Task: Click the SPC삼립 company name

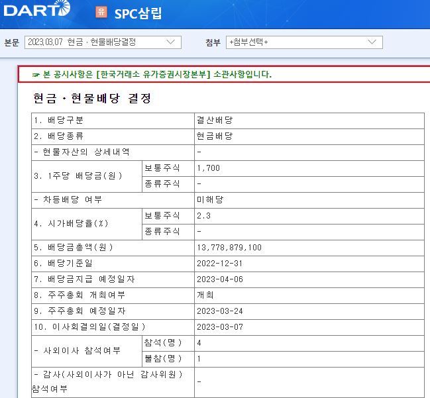Action: point(138,13)
